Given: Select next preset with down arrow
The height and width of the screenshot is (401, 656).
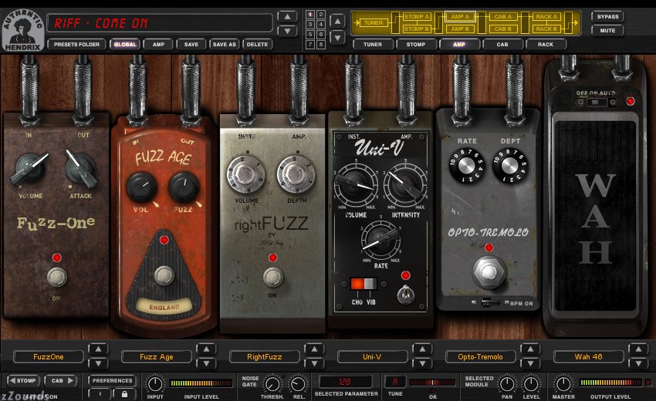Looking at the screenshot, I should [x=287, y=31].
